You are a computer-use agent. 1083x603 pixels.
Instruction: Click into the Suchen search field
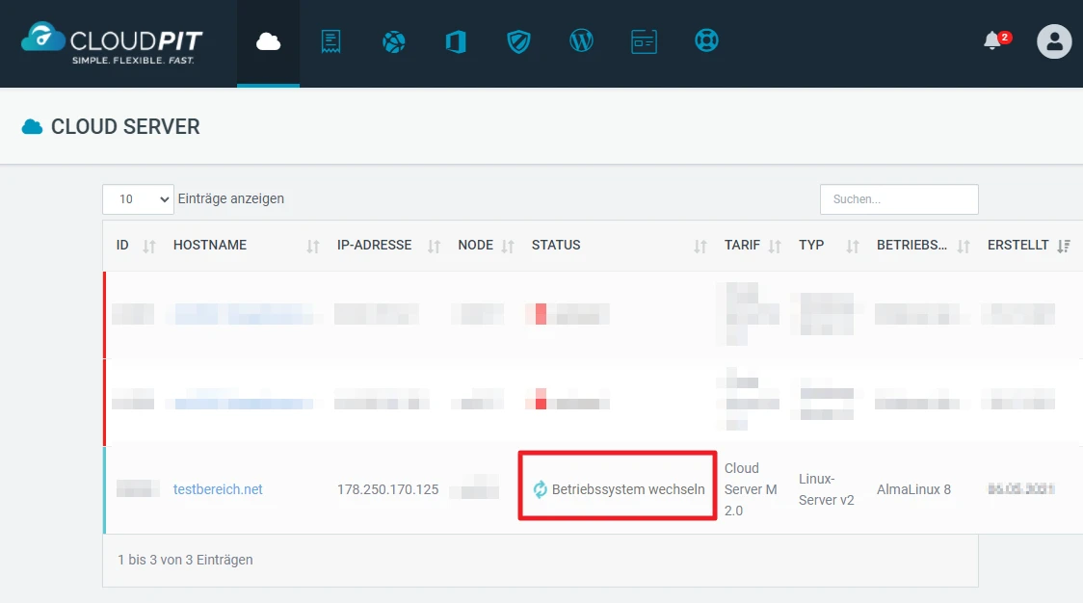[898, 199]
